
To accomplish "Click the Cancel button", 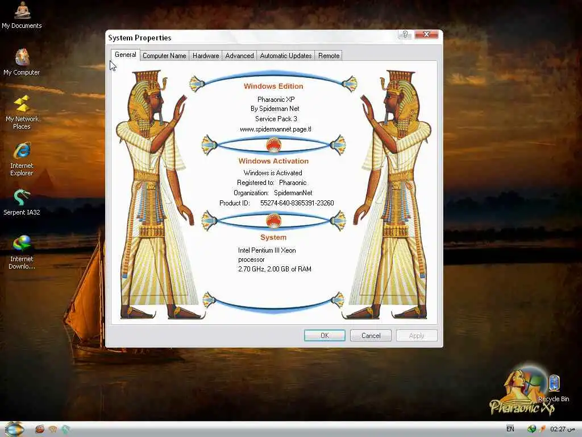I will 371,336.
